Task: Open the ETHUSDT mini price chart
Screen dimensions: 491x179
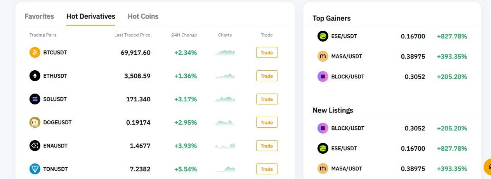Action: (225, 76)
